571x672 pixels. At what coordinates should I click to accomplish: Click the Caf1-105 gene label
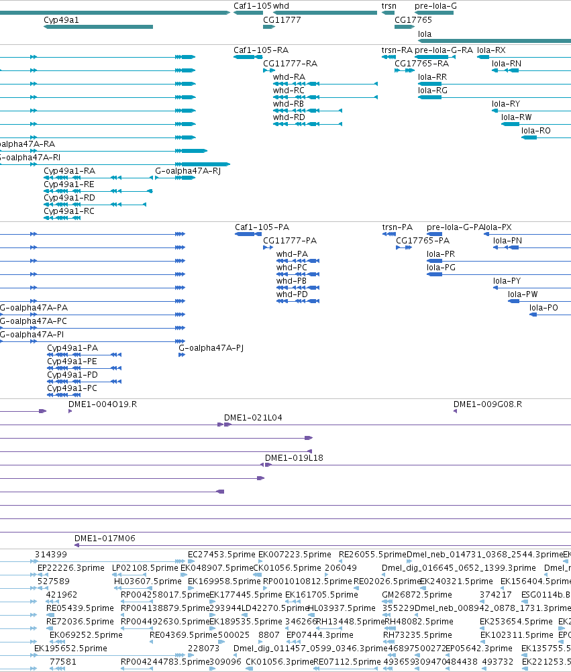(252, 6)
